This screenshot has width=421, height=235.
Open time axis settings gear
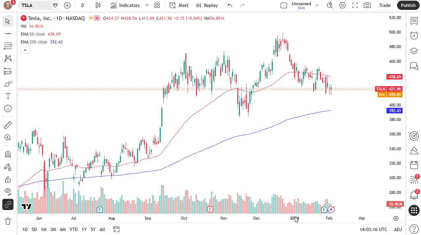tap(396, 218)
